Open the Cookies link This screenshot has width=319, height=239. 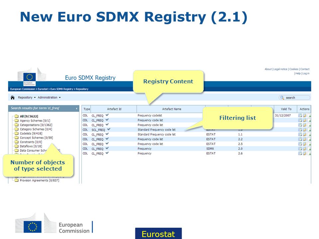tap(294, 69)
